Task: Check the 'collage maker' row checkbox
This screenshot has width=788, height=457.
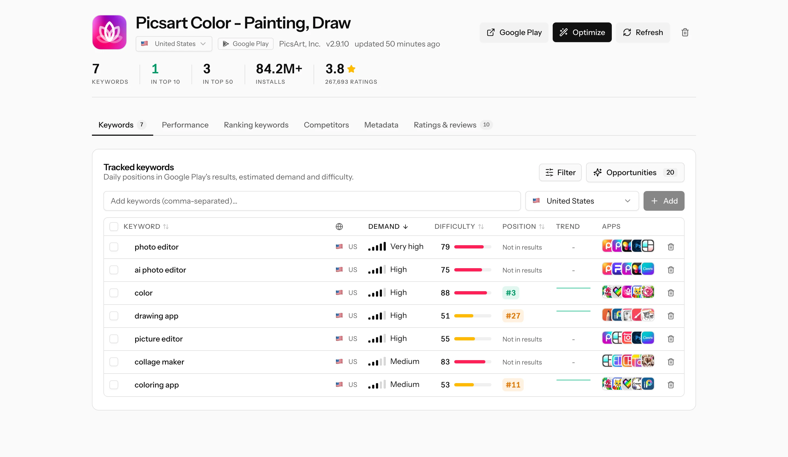Action: click(x=114, y=361)
